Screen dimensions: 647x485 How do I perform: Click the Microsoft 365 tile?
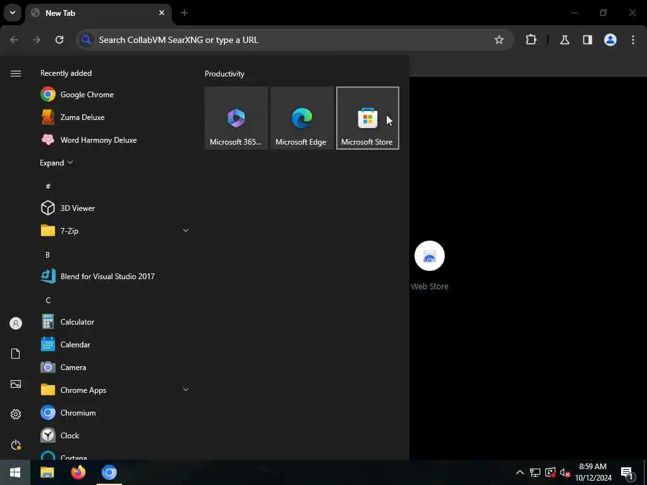coord(236,118)
